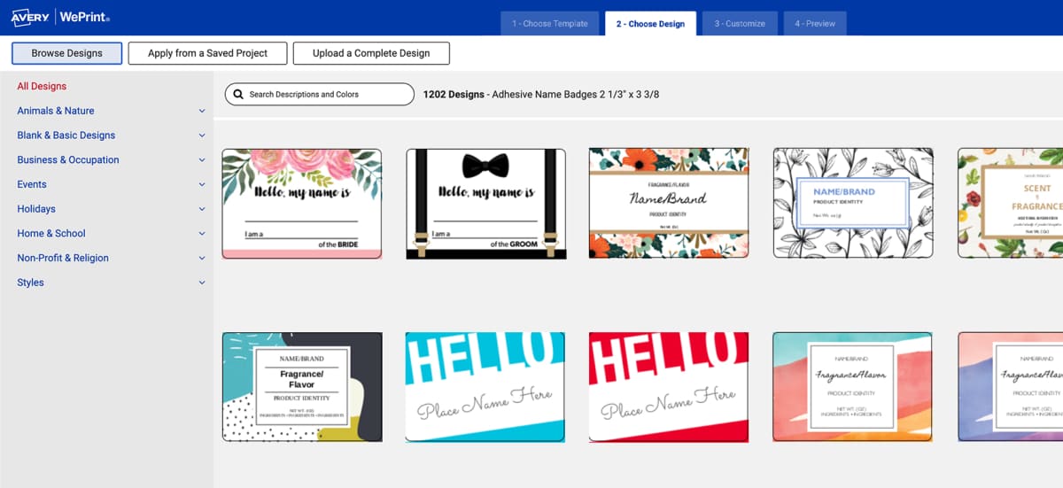Choose the floral Bride name badge design
Image resolution: width=1063 pixels, height=488 pixels.
(301, 203)
